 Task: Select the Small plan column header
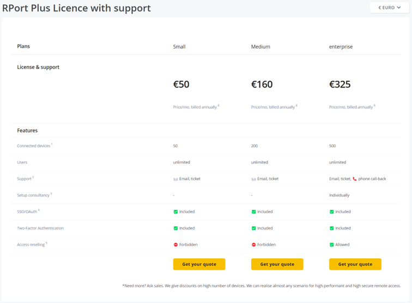click(x=179, y=46)
